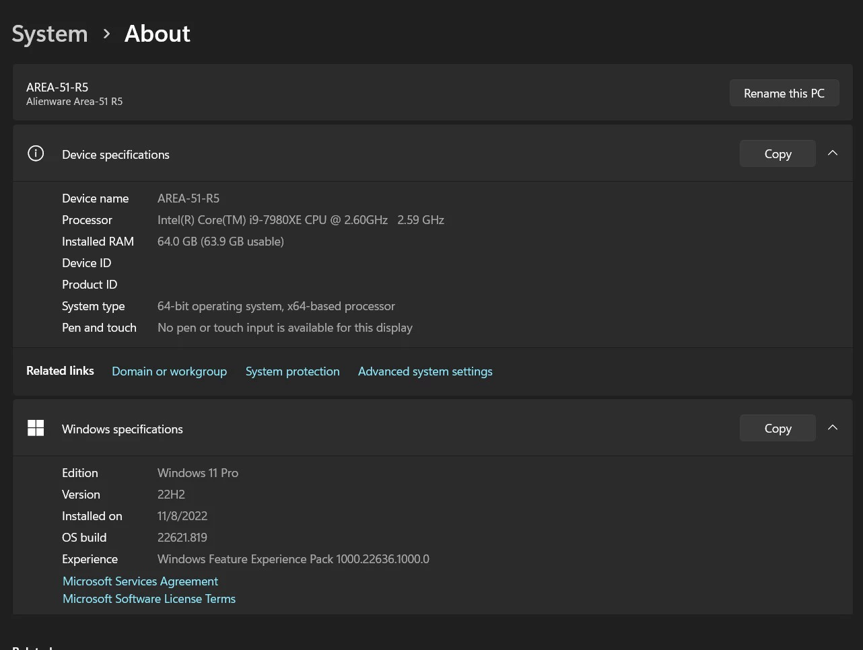
Task: Click the About page heading
Action: click(158, 34)
